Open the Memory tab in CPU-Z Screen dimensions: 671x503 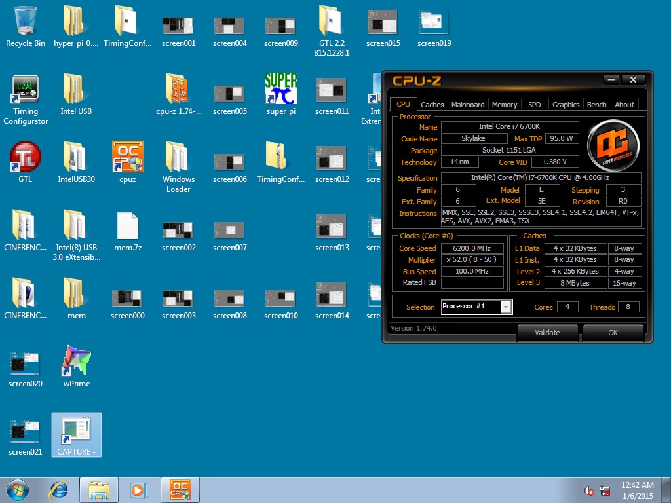click(x=505, y=105)
